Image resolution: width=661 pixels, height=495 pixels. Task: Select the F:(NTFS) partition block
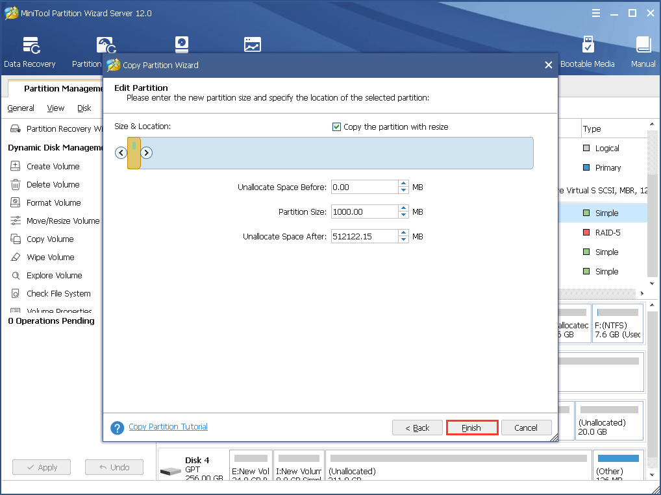click(x=617, y=324)
